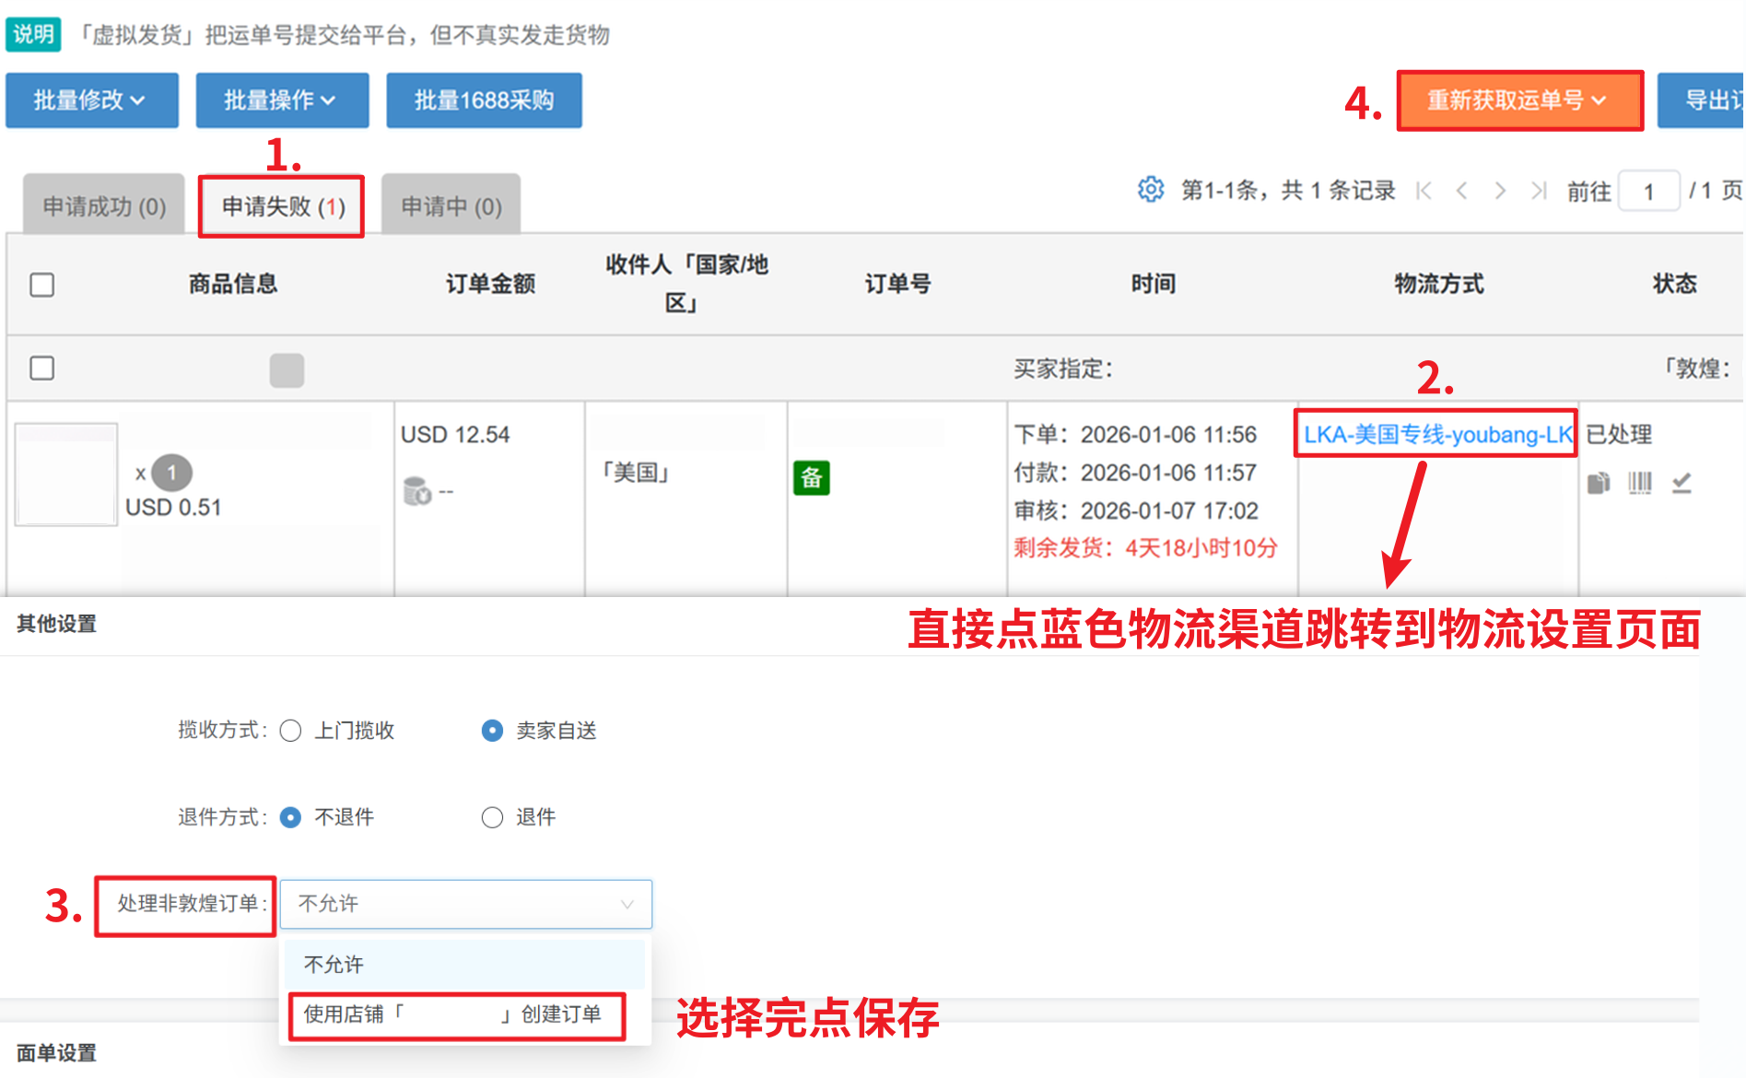The width and height of the screenshot is (1746, 1078).
Task: Switch to 申请失败 (1) tab
Action: [283, 205]
